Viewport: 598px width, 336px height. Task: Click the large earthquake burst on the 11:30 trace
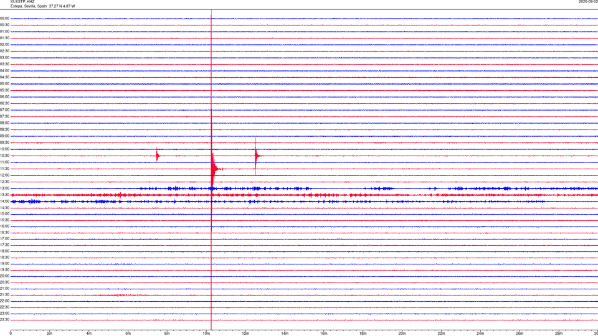(x=215, y=169)
